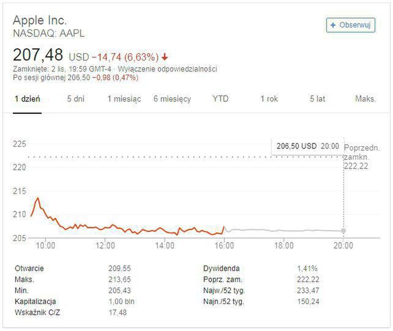The image size is (393, 331).
Task: Click the Obserwuj follow button
Action: click(x=350, y=25)
